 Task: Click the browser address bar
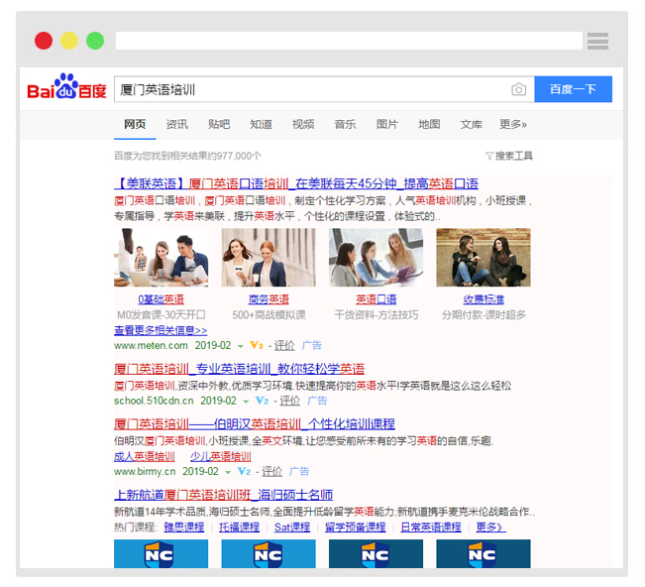tap(349, 41)
